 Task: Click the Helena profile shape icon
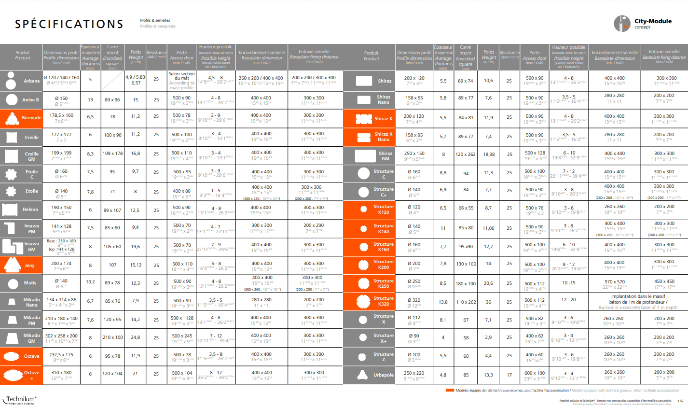coord(10,210)
